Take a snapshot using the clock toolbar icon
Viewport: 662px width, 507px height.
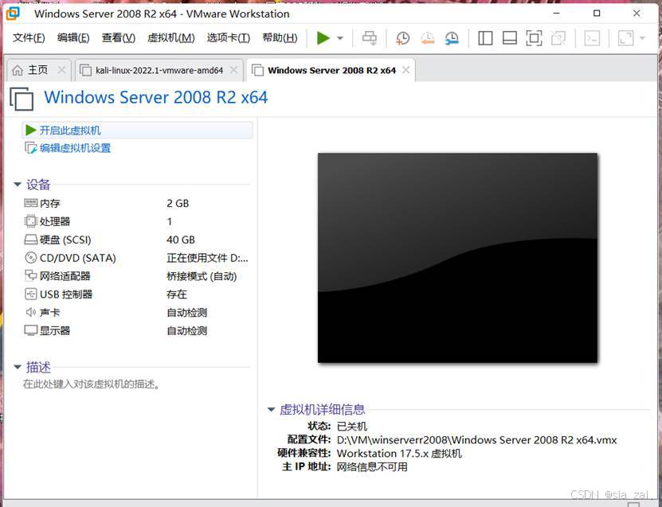pyautogui.click(x=402, y=37)
